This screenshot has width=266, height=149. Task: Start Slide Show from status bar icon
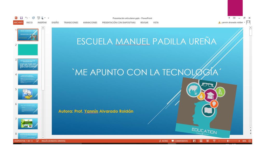[214, 141]
